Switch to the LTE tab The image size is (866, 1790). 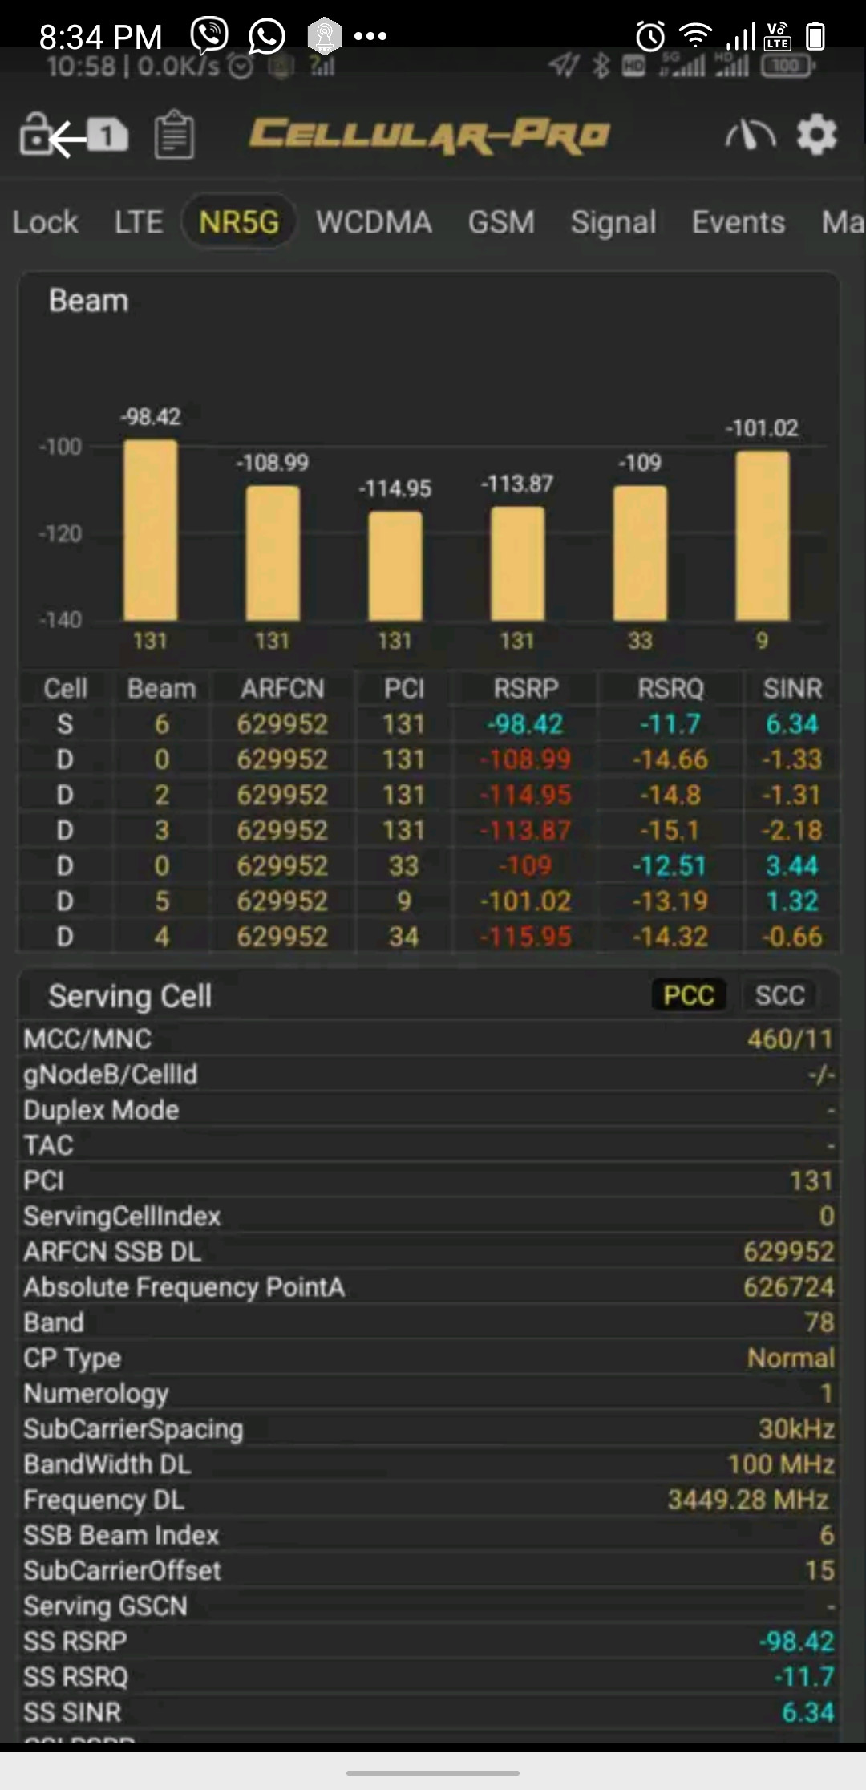click(139, 222)
